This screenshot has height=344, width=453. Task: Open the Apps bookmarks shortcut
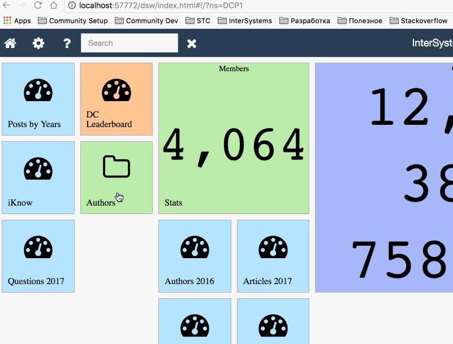click(x=17, y=21)
